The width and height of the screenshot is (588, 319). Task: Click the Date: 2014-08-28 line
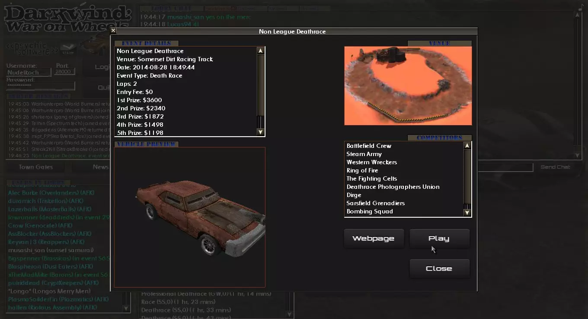(156, 67)
